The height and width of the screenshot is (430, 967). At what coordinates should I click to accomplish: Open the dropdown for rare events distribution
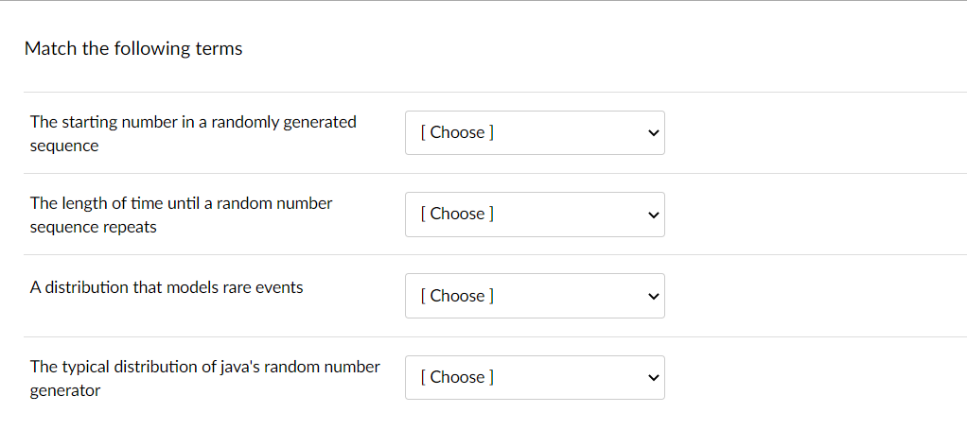[x=535, y=296]
